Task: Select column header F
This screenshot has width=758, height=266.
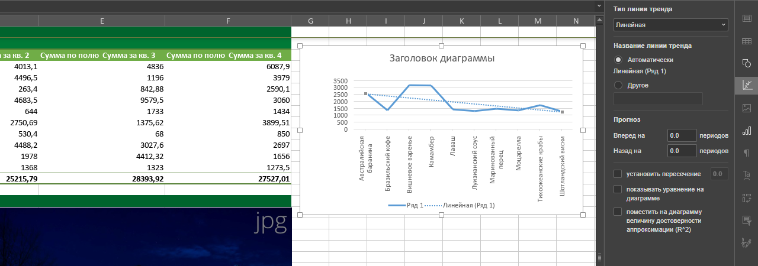Action: point(228,21)
